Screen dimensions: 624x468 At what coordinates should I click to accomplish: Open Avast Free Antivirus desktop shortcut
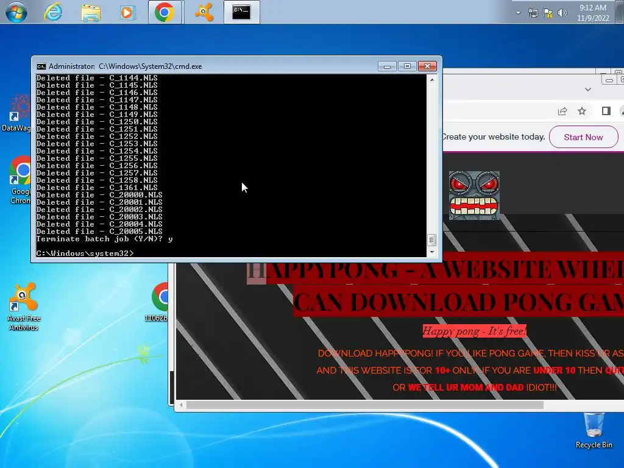tap(24, 307)
